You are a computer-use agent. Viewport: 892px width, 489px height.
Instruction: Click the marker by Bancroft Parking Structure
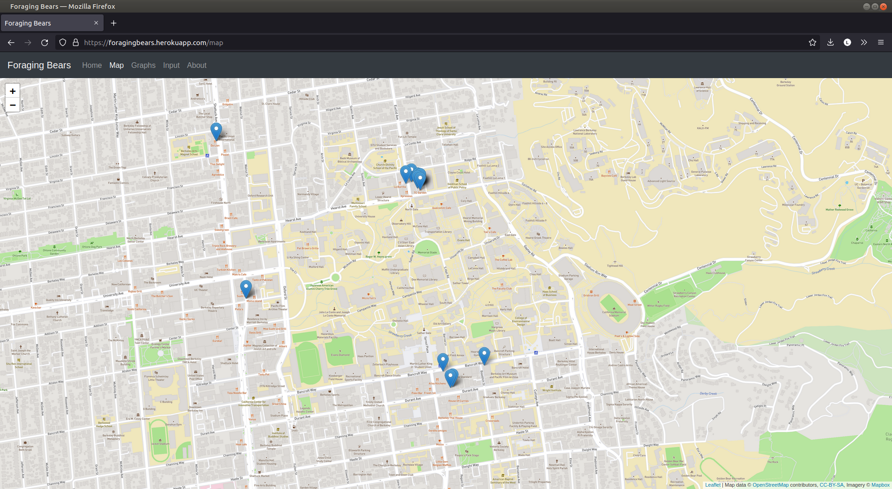(x=484, y=355)
